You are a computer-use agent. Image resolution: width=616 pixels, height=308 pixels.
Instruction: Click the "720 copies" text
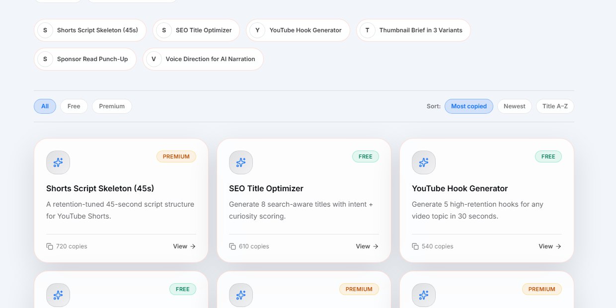pyautogui.click(x=72, y=246)
